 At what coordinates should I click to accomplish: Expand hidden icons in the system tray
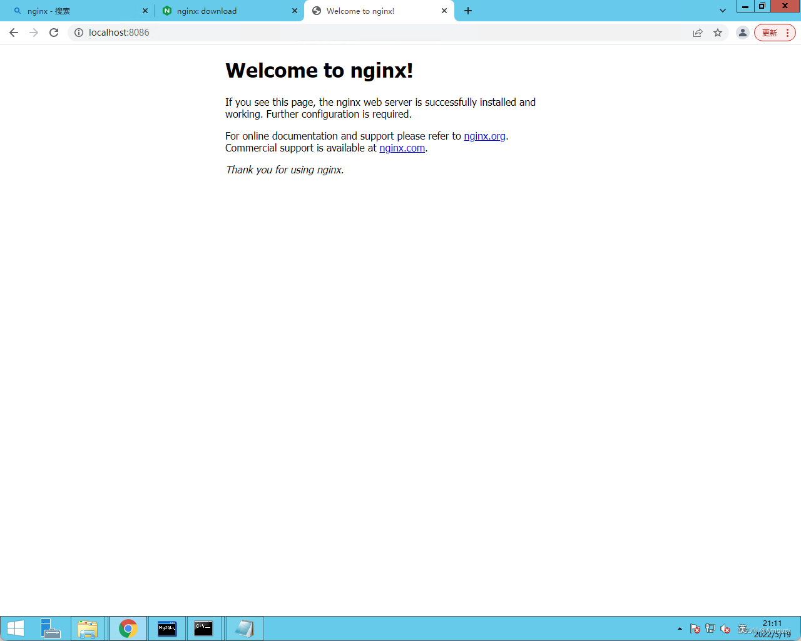point(680,628)
